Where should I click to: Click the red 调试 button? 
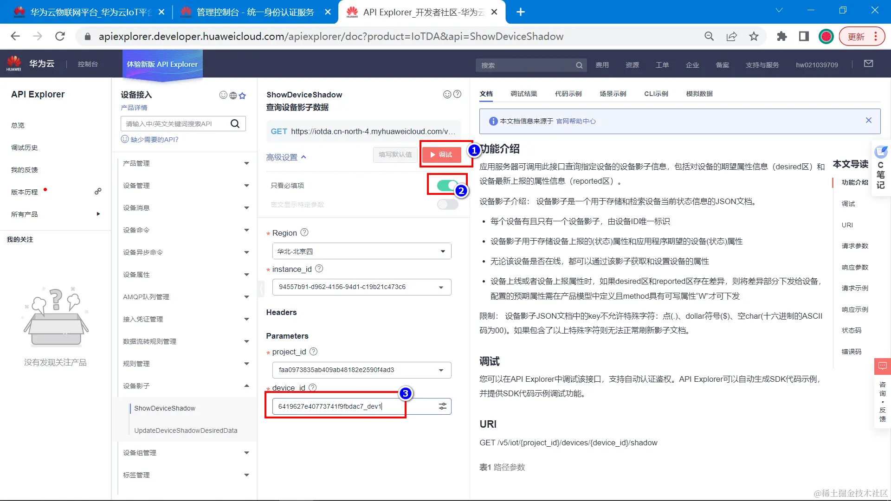coord(441,154)
